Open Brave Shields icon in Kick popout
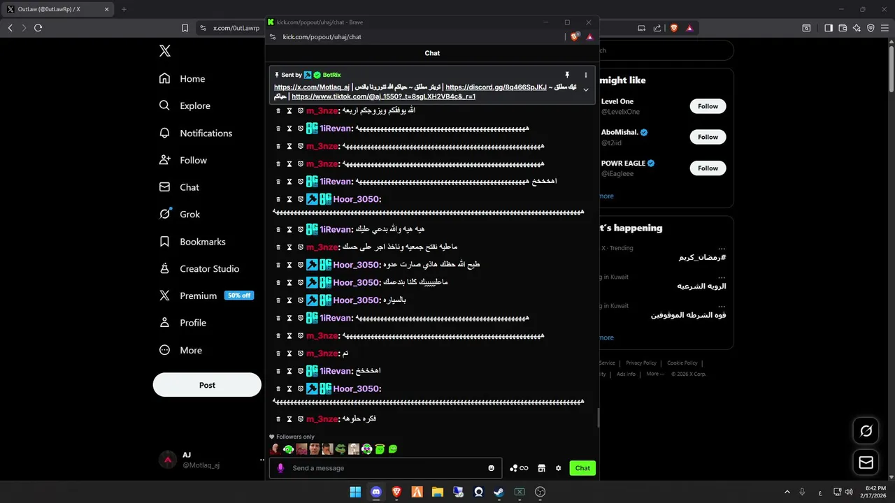This screenshot has height=503, width=895. (575, 37)
